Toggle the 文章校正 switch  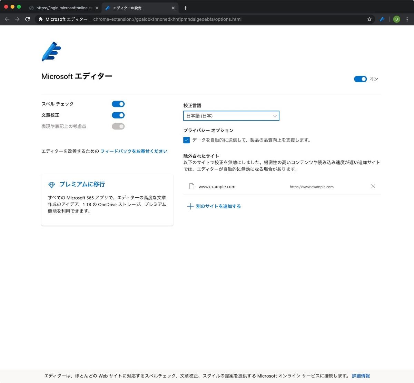(118, 115)
